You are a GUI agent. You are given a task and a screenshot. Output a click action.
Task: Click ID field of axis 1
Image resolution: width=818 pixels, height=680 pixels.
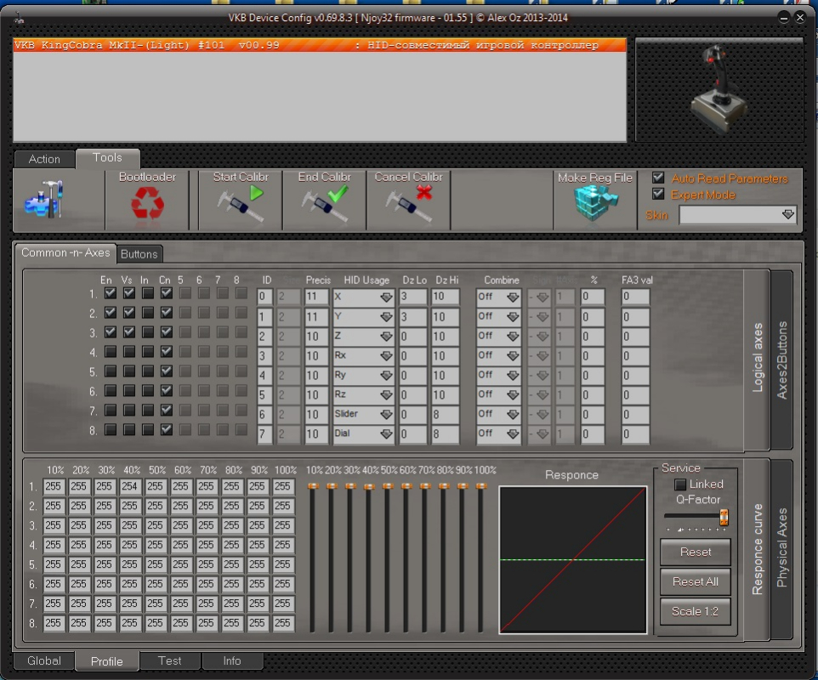pos(264,297)
